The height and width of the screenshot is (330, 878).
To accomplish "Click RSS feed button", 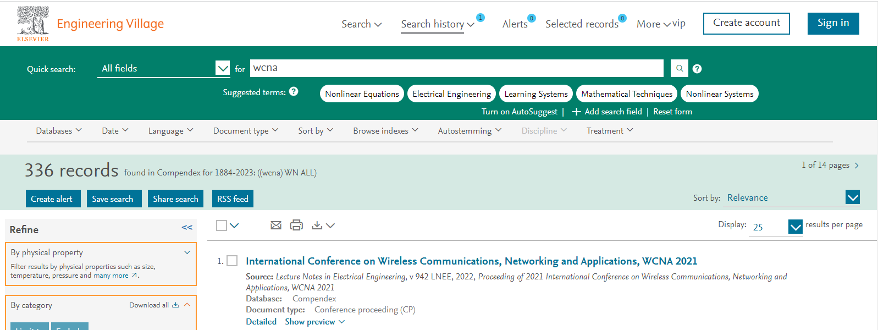I will pos(233,199).
